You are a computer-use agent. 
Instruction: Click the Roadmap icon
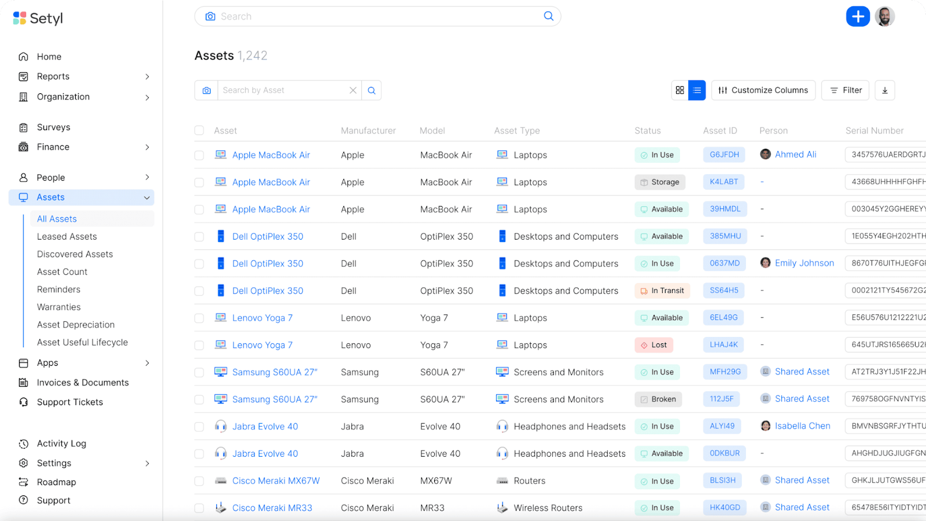point(23,482)
